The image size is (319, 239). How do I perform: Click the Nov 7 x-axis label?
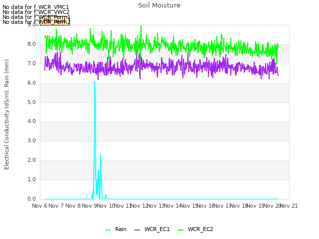(x=56, y=206)
